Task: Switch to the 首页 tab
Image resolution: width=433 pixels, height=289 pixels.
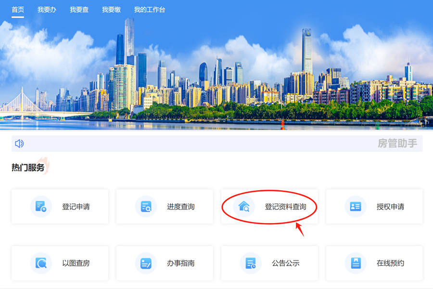Action: pyautogui.click(x=17, y=9)
